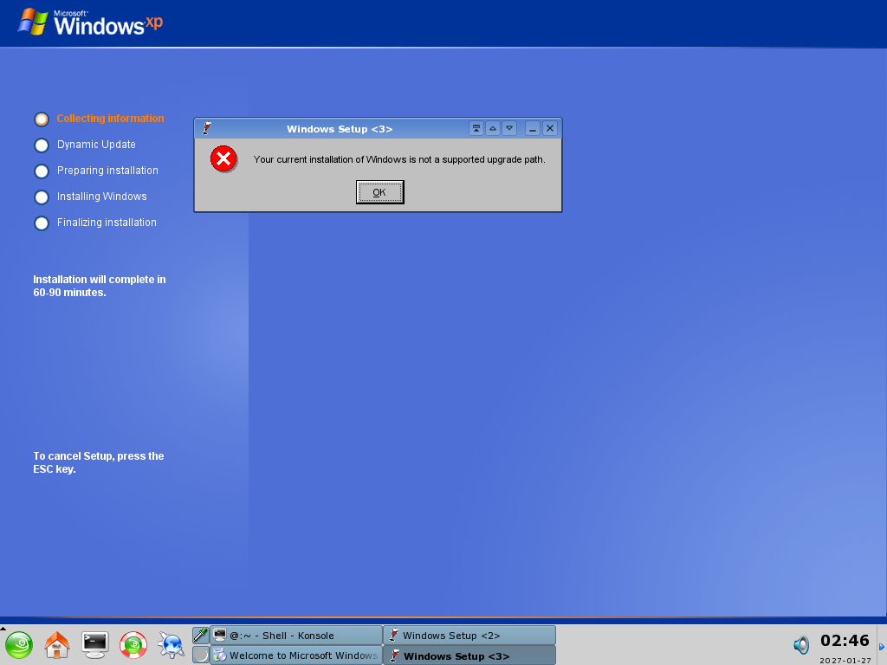
Task: Click the clock showing 02:46
Action: [845, 642]
